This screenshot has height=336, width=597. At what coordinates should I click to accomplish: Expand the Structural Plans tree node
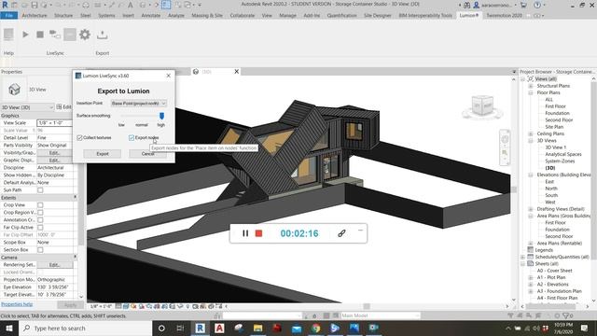(531, 86)
